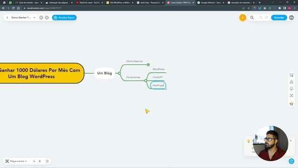The width and height of the screenshot is (298, 168).
Task: Click the hint card arrow
Action: click(x=291, y=140)
